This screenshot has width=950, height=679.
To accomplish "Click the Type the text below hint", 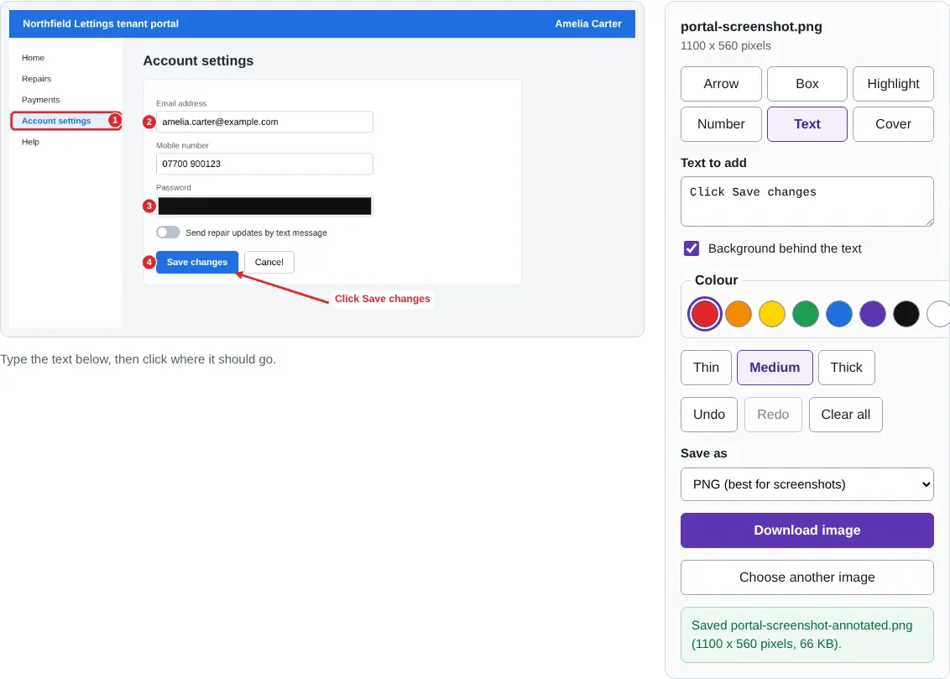I will pos(138,359).
